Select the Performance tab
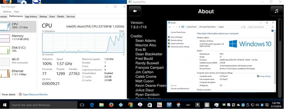 [16, 16]
